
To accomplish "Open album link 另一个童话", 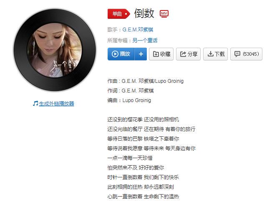I will (x=145, y=41).
